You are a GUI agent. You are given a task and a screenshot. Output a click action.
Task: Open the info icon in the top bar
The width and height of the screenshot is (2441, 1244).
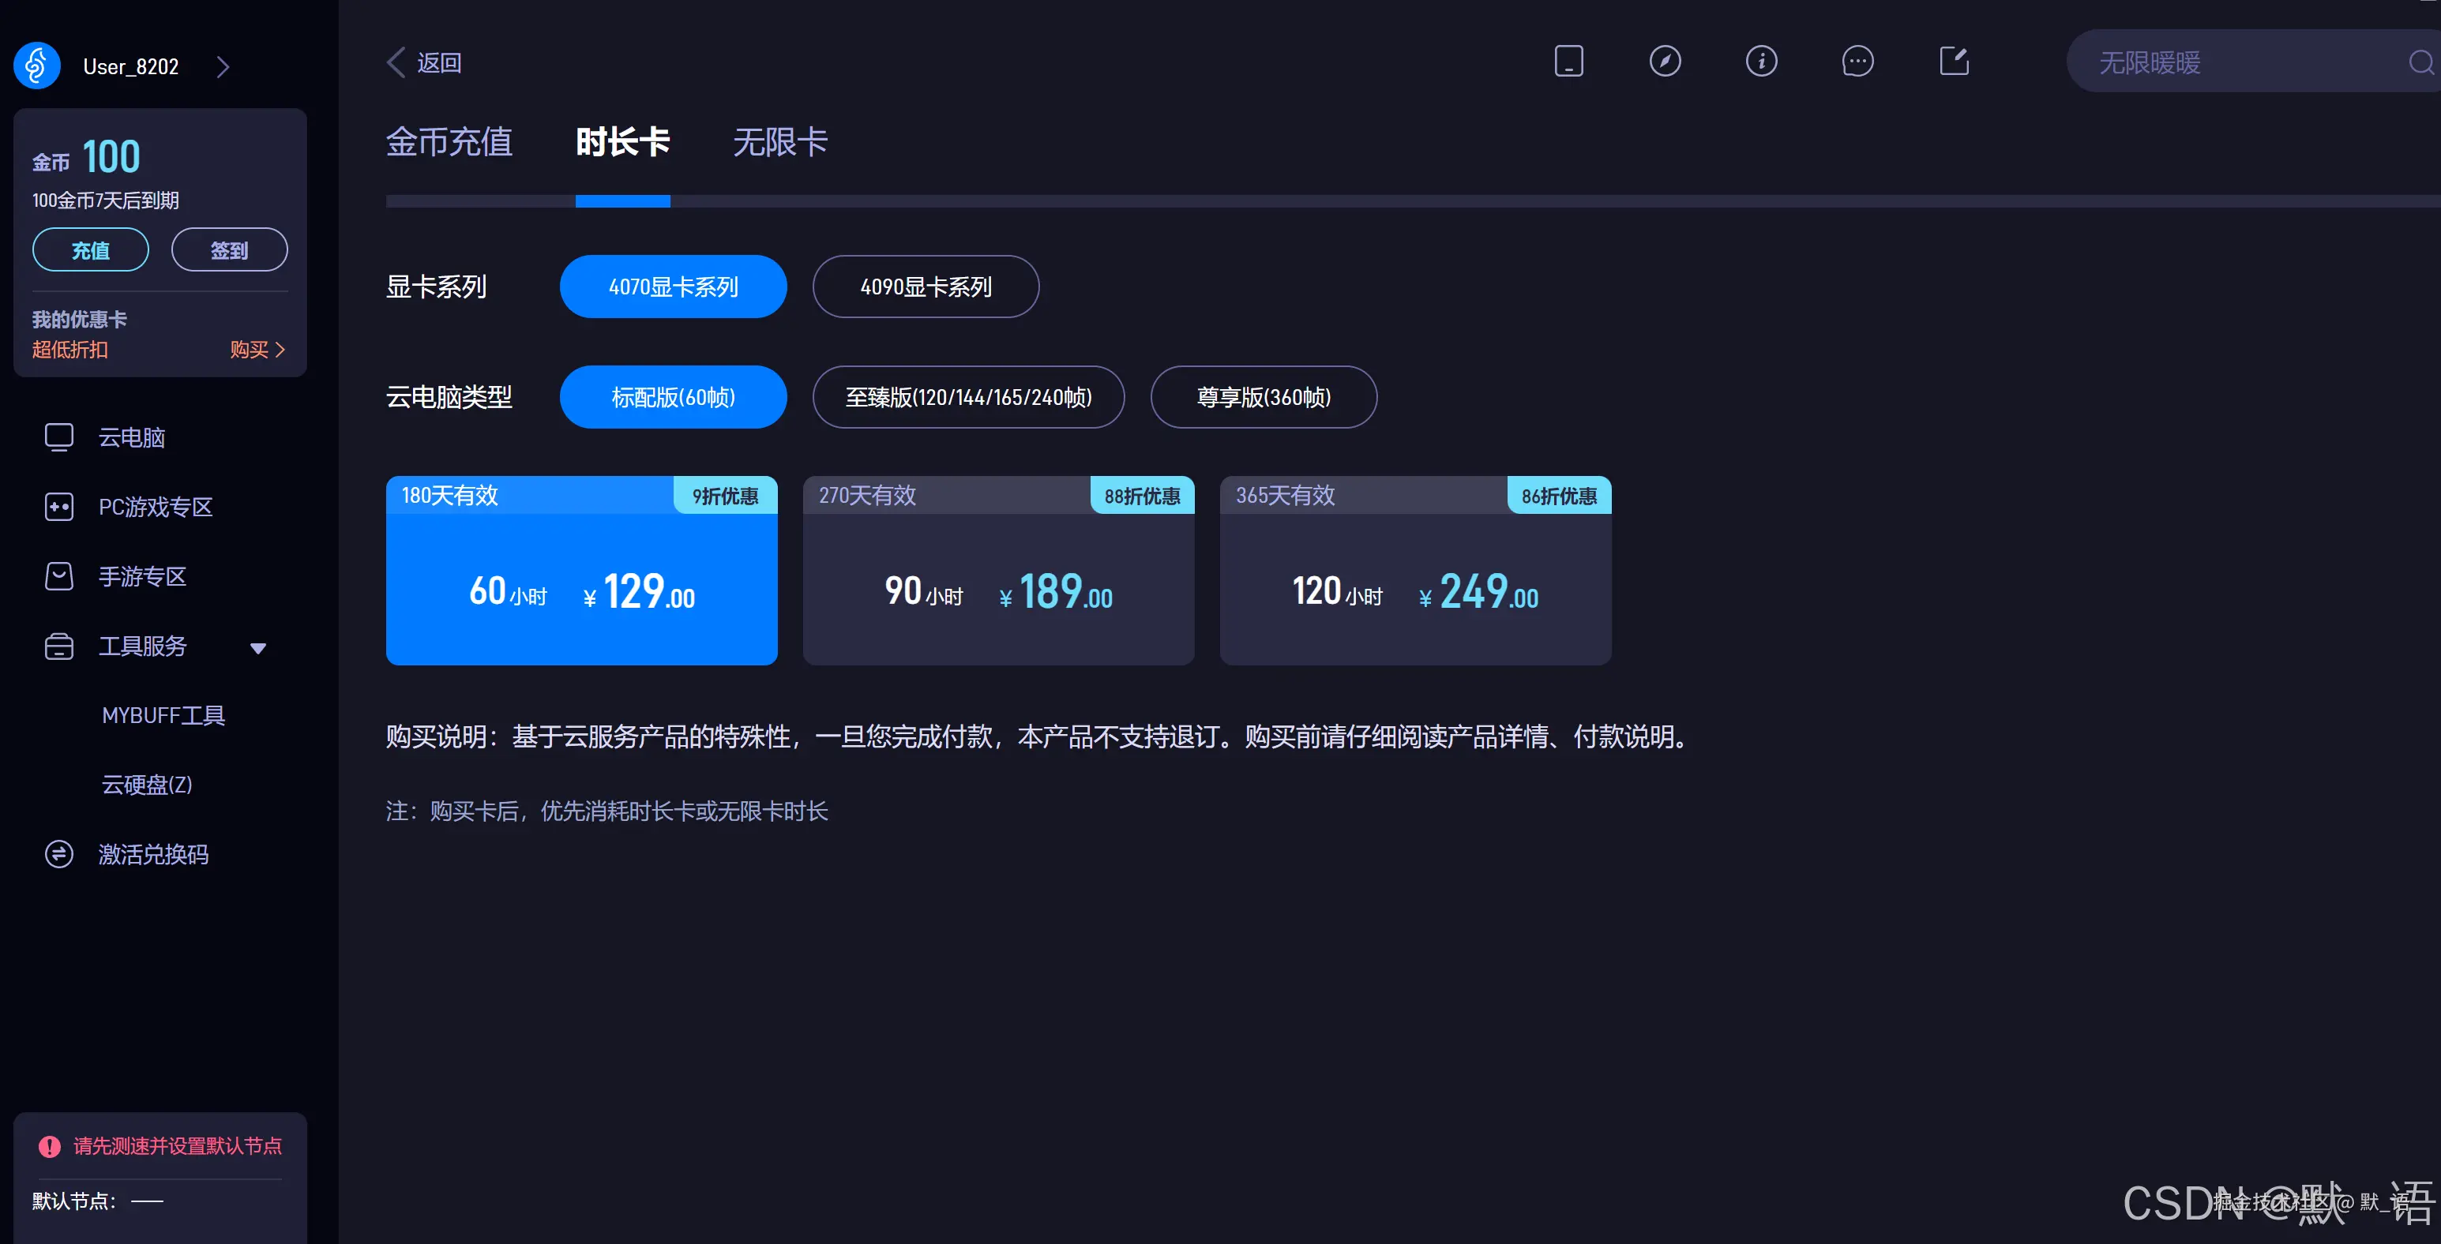[x=1762, y=61]
